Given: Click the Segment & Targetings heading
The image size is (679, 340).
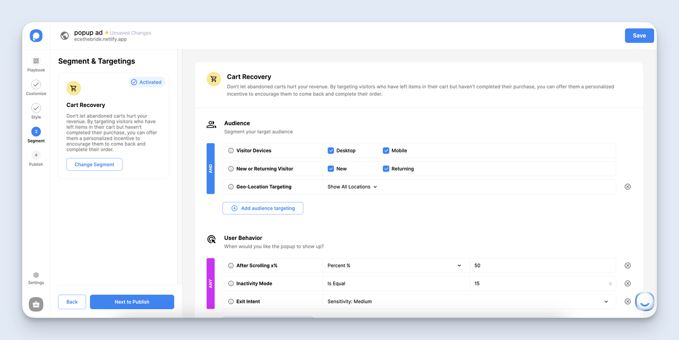Looking at the screenshot, I should click(x=97, y=61).
